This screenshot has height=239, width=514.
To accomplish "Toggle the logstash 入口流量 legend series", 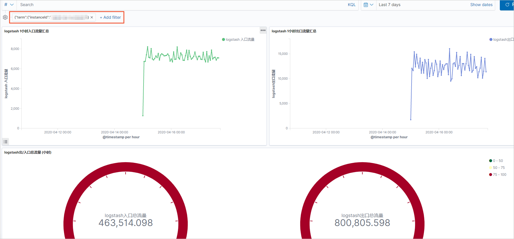I will (x=238, y=40).
